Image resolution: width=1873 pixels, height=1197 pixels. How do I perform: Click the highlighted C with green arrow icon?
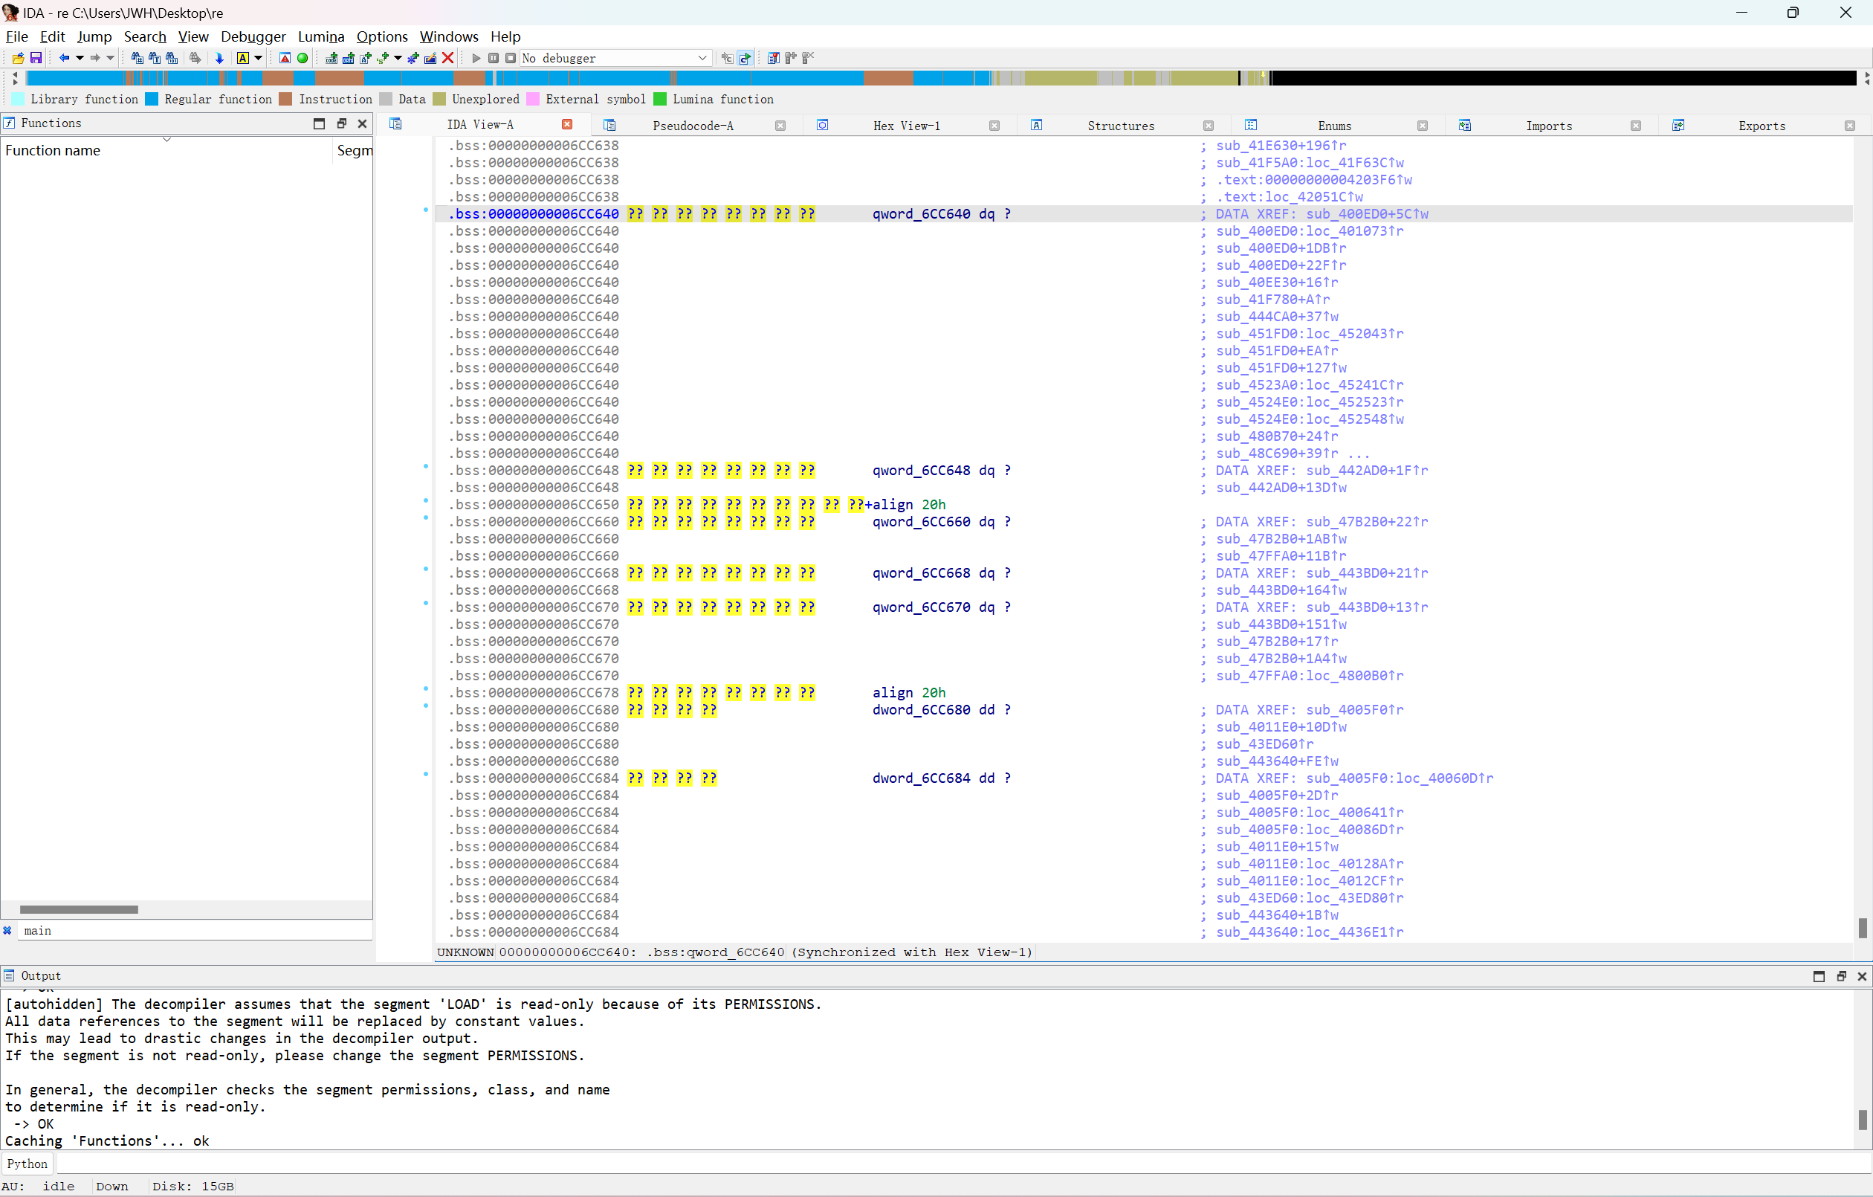(745, 59)
